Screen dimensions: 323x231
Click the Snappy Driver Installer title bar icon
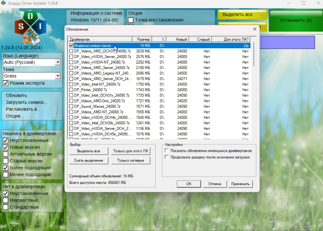[3, 3]
